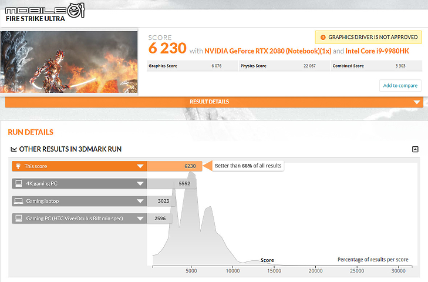Screen dimensions: 428x282
Task: Click the Percentage of results per score label
Action: [x=373, y=259]
